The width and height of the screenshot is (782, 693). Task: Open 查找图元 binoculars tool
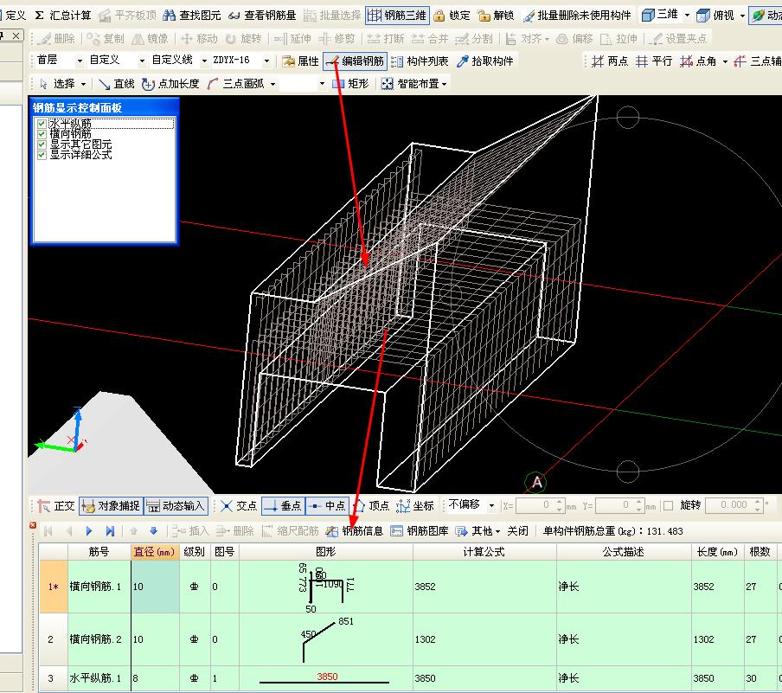pos(192,16)
